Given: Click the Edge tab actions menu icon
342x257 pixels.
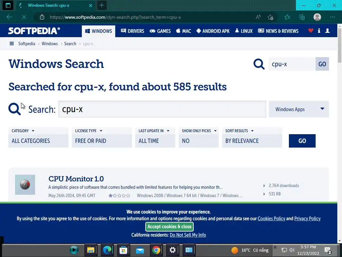Looking at the screenshot, I should pyautogui.click(x=8, y=5).
